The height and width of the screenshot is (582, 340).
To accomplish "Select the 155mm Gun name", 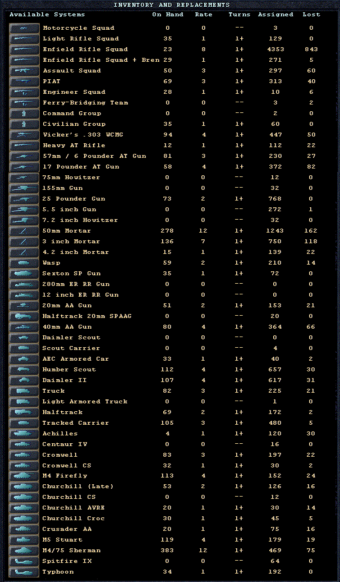I will coord(62,188).
